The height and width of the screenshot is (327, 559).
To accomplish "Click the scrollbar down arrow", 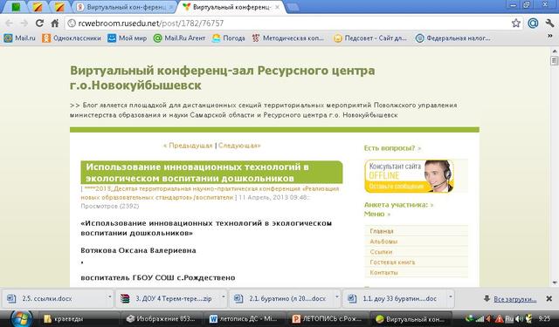I will [555, 283].
